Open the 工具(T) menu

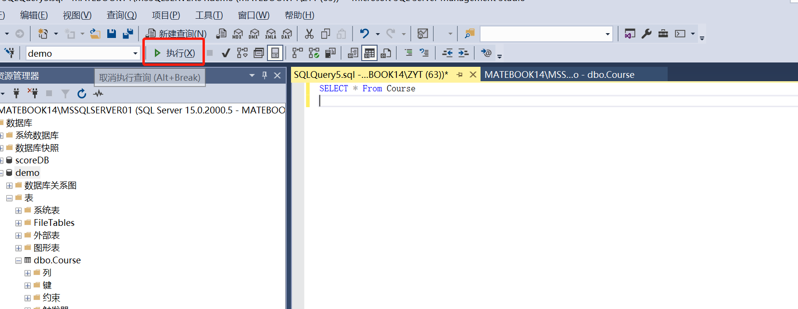(x=209, y=15)
